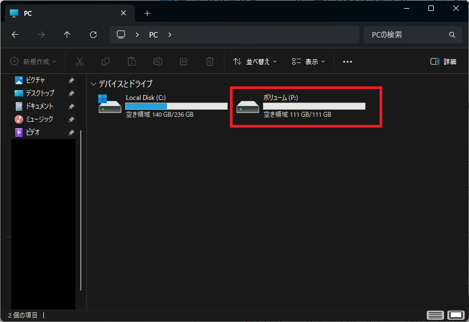This screenshot has width=469, height=322.
Task: Open the 並べ替え sort dropdown
Action: tap(255, 61)
